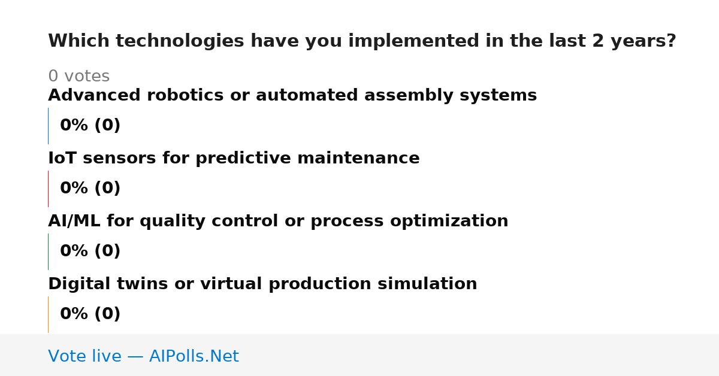This screenshot has width=719, height=376.
Task: Click the red bar for IoT sensors
Action: pos(48,189)
